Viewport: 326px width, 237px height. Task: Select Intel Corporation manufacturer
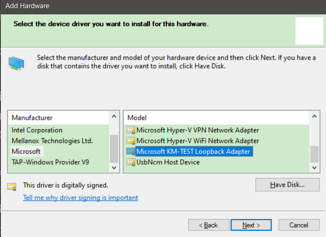37,130
